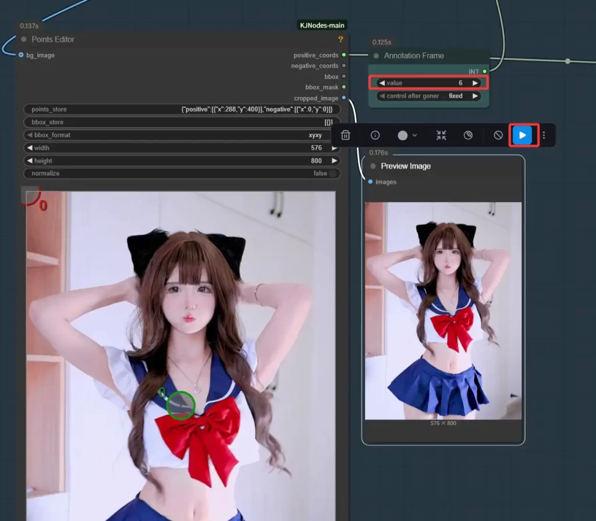Change control after generate fixed option
Screen dimensions: 596x521
click(429, 96)
